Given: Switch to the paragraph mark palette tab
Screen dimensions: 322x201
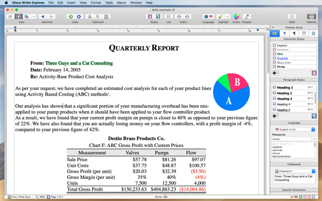Looking at the screenshot, I should (x=294, y=33).
